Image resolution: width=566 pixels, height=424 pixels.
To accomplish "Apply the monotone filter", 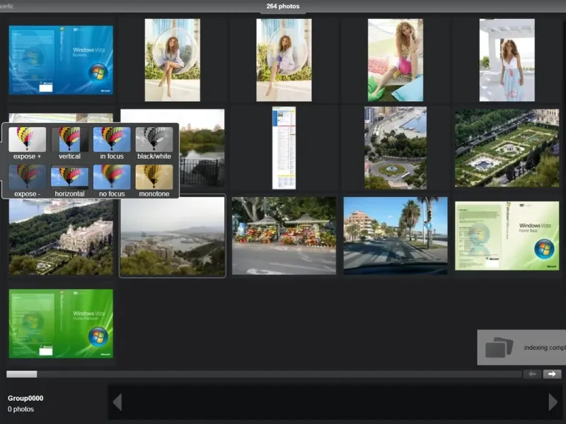I will 154,177.
